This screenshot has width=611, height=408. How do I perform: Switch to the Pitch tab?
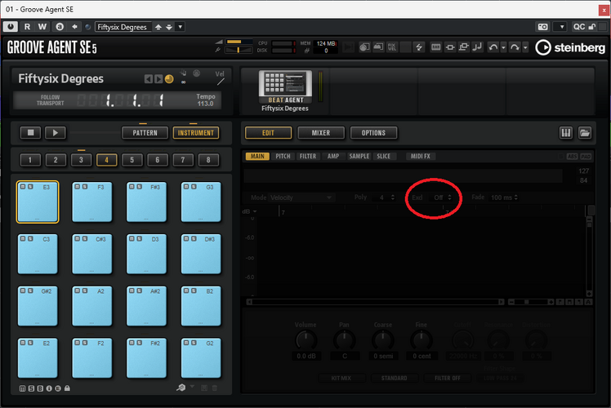tap(283, 156)
